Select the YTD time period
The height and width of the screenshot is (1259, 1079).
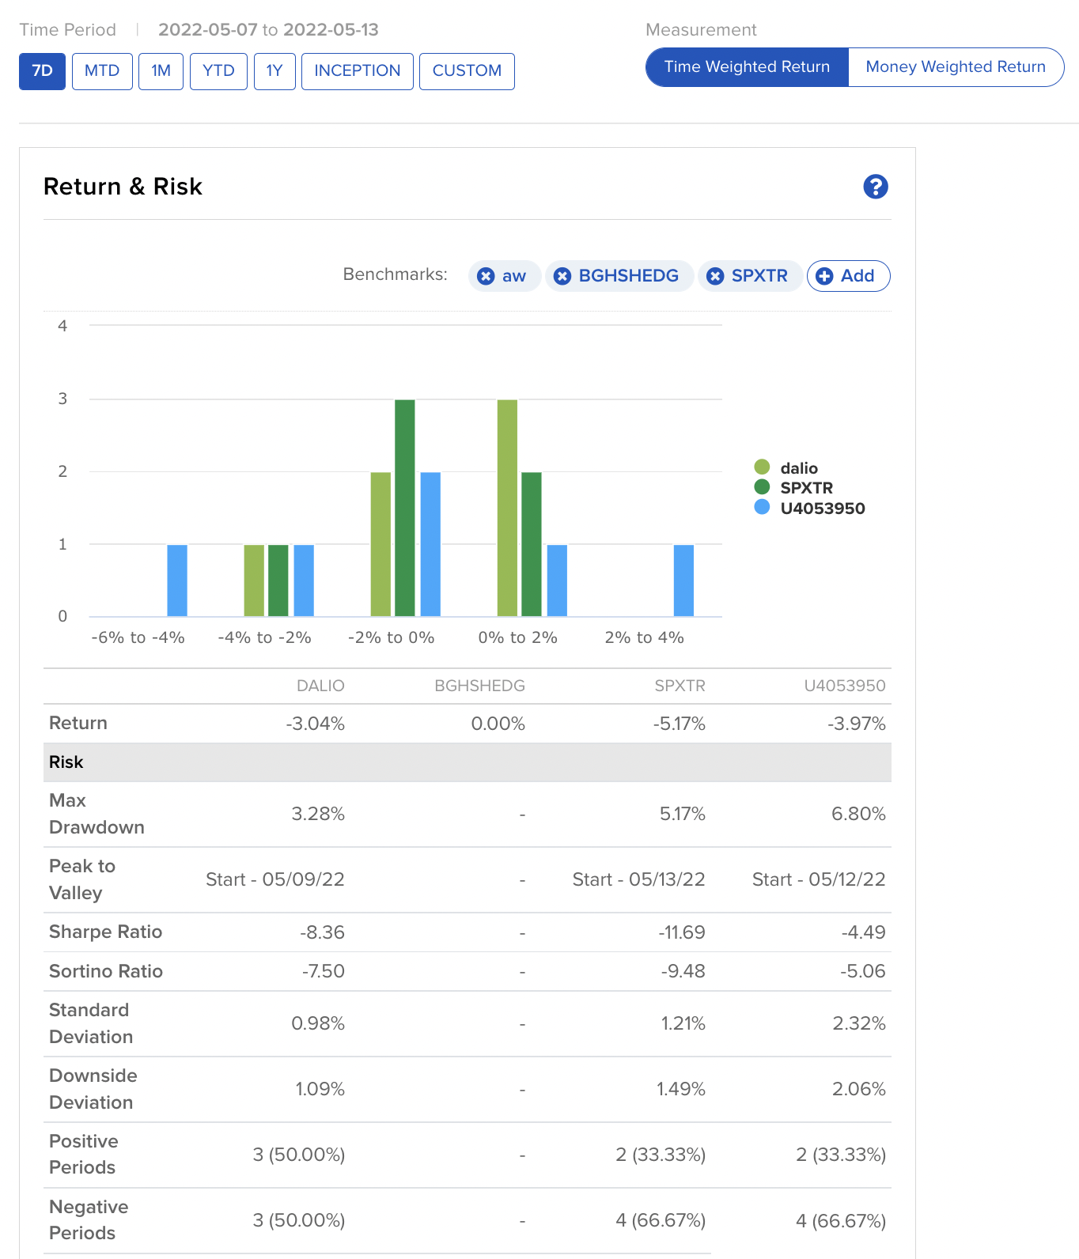coord(218,71)
